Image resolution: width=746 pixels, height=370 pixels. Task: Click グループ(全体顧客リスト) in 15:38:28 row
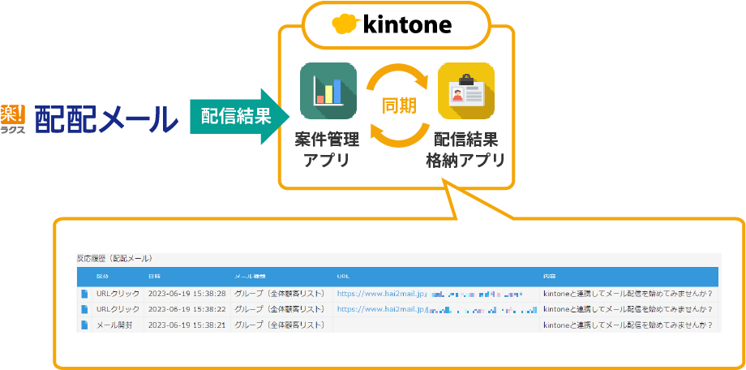[x=282, y=294]
